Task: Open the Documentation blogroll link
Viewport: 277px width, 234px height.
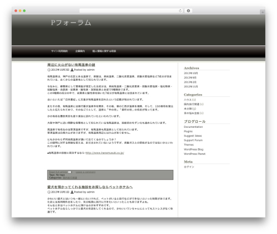Action: click(193, 127)
